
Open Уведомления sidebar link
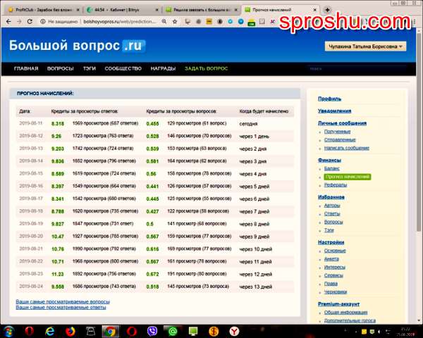click(x=334, y=111)
